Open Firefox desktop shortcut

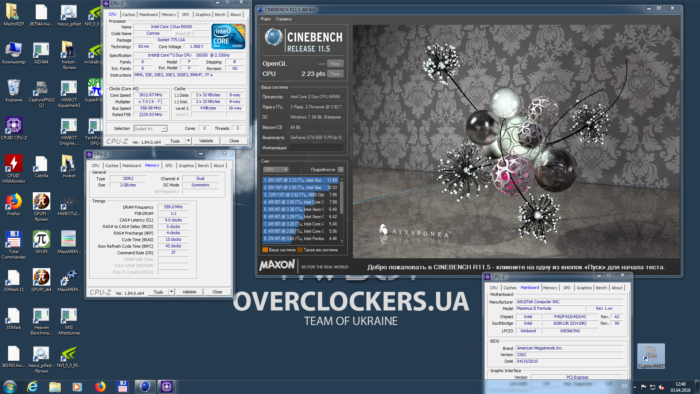pyautogui.click(x=13, y=204)
